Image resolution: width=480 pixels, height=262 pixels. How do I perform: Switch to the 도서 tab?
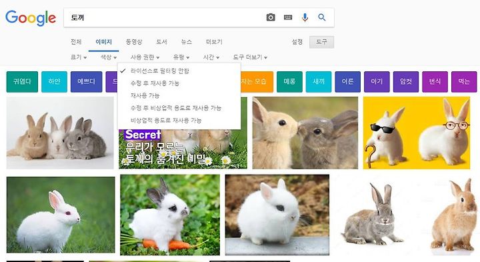(161, 41)
